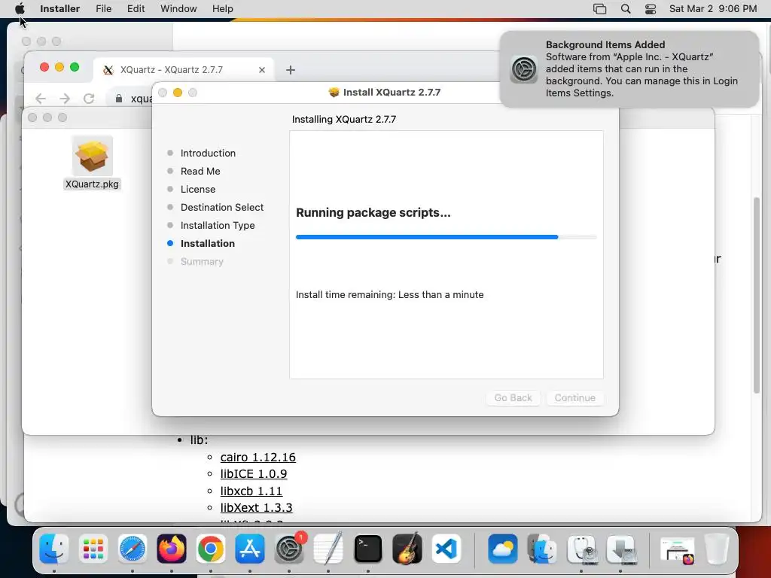Click the 'Install time remaining' text
Viewport: 771px width, 578px height.
[389, 294]
